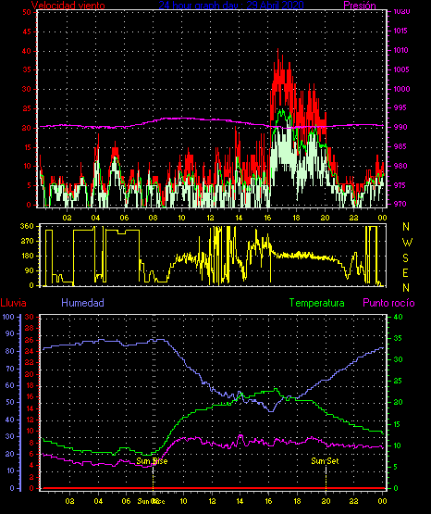The height and width of the screenshot is (514, 431).
Task: Click the red "Lluvia" legend label
Action: click(14, 303)
